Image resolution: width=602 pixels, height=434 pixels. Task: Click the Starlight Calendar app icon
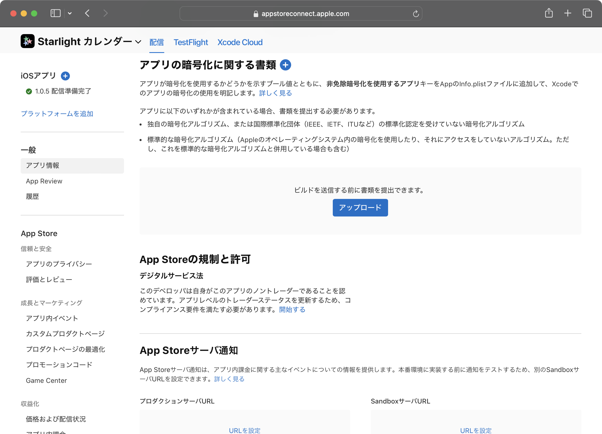(28, 41)
